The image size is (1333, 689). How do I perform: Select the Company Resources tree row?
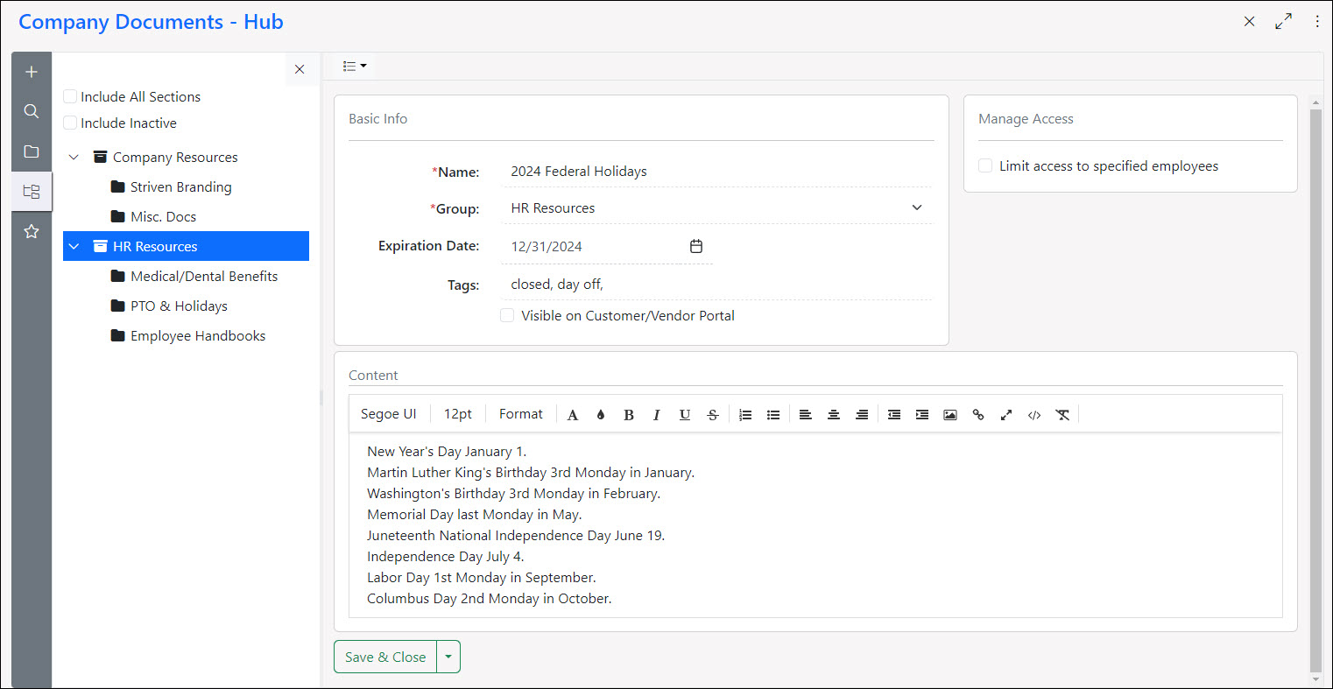pos(186,158)
